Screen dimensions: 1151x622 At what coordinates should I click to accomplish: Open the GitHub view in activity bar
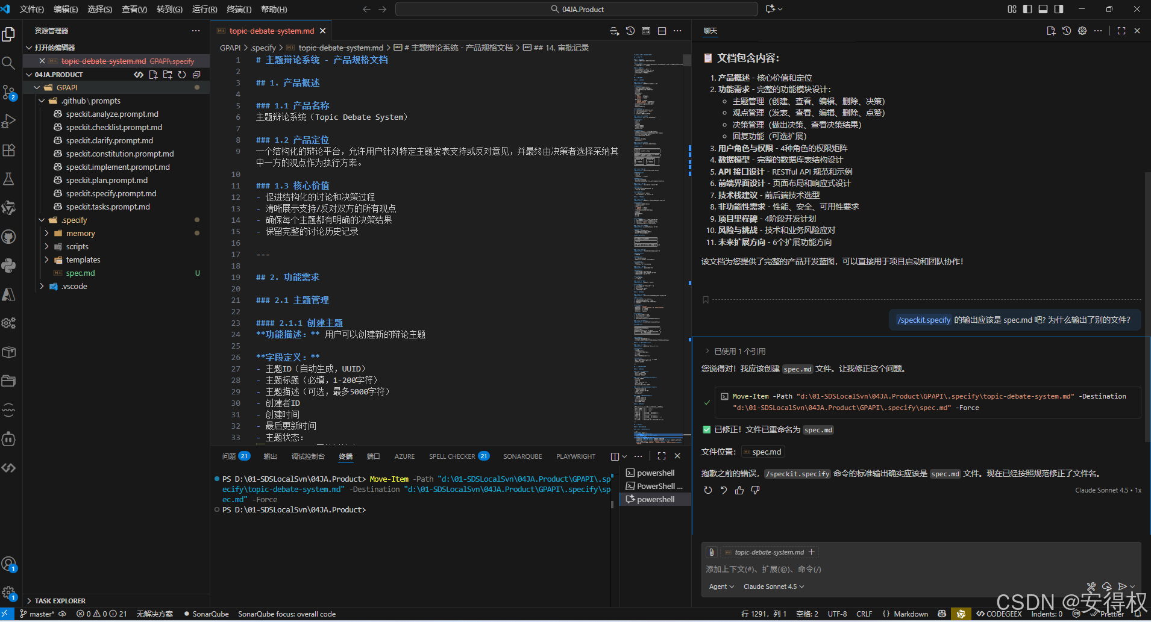(9, 237)
